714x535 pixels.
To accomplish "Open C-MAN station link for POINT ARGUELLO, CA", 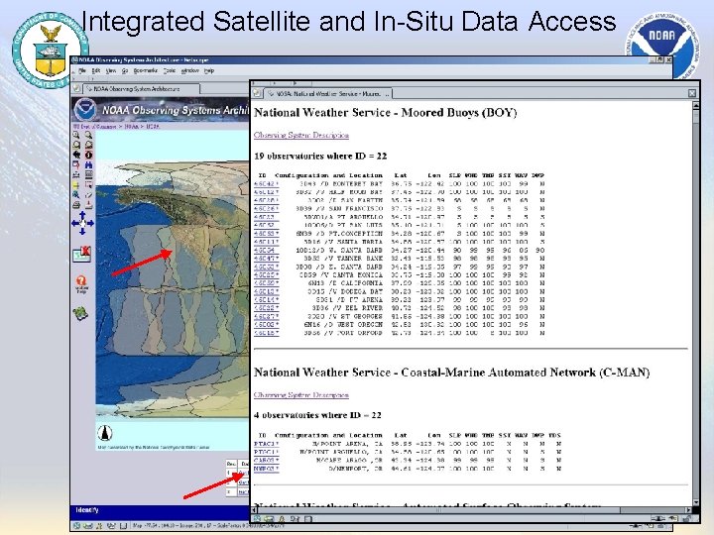I will (267, 452).
